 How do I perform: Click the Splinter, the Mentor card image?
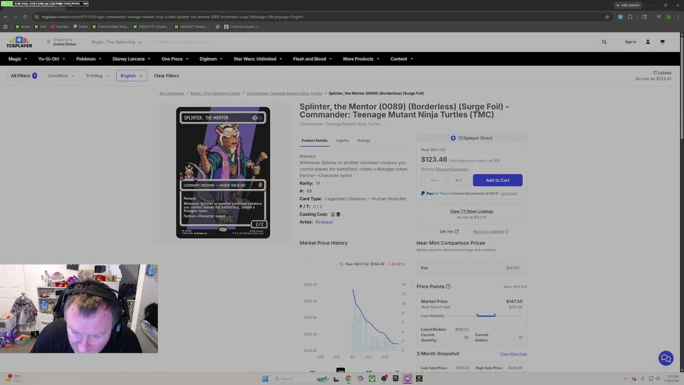[x=223, y=172]
